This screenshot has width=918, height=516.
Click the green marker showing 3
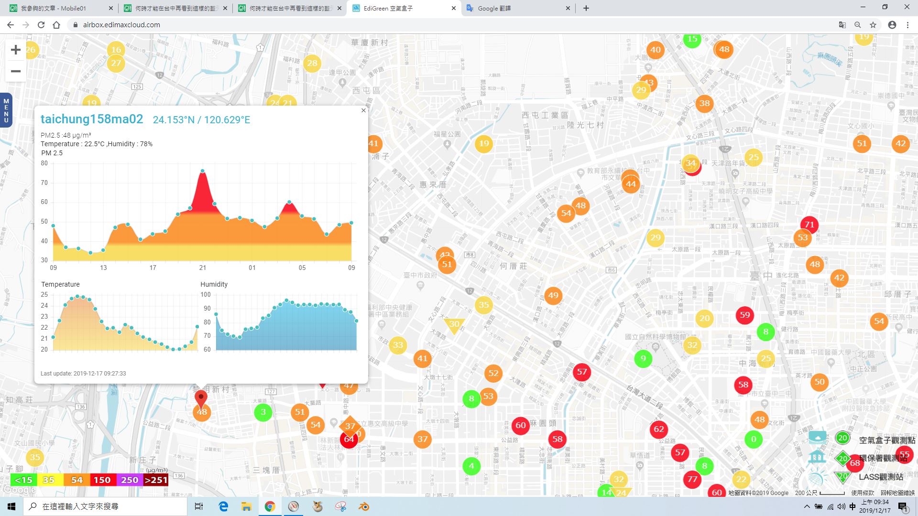263,412
